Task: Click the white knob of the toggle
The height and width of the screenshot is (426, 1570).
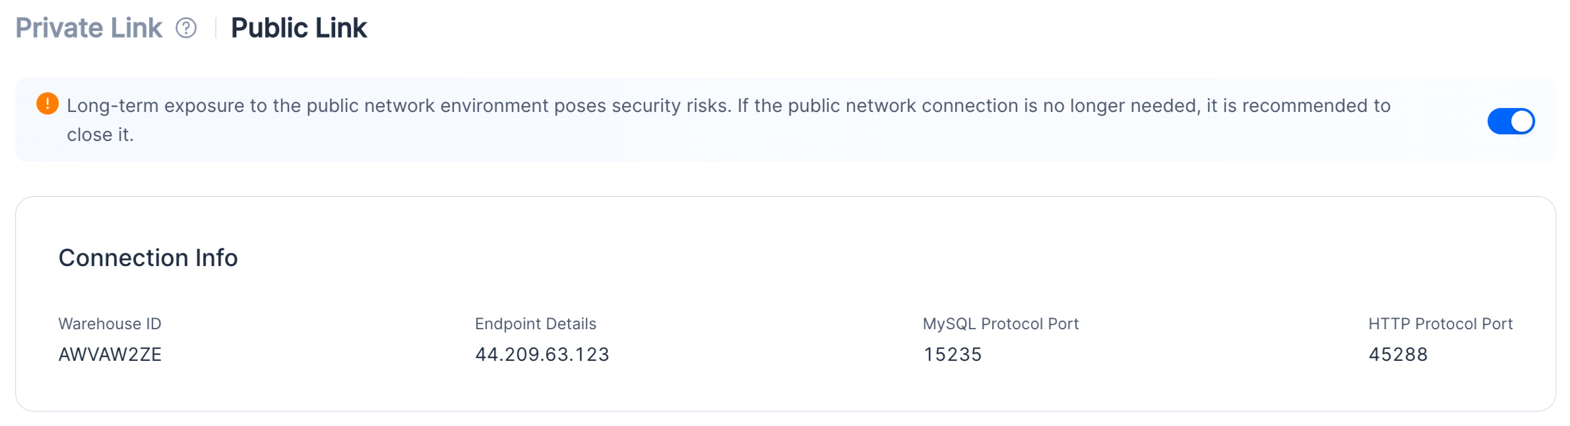Action: point(1522,121)
